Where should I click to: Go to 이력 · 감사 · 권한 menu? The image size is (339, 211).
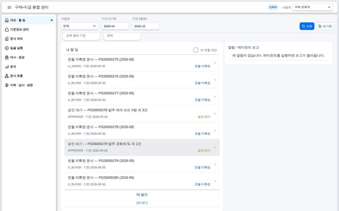click(29, 85)
